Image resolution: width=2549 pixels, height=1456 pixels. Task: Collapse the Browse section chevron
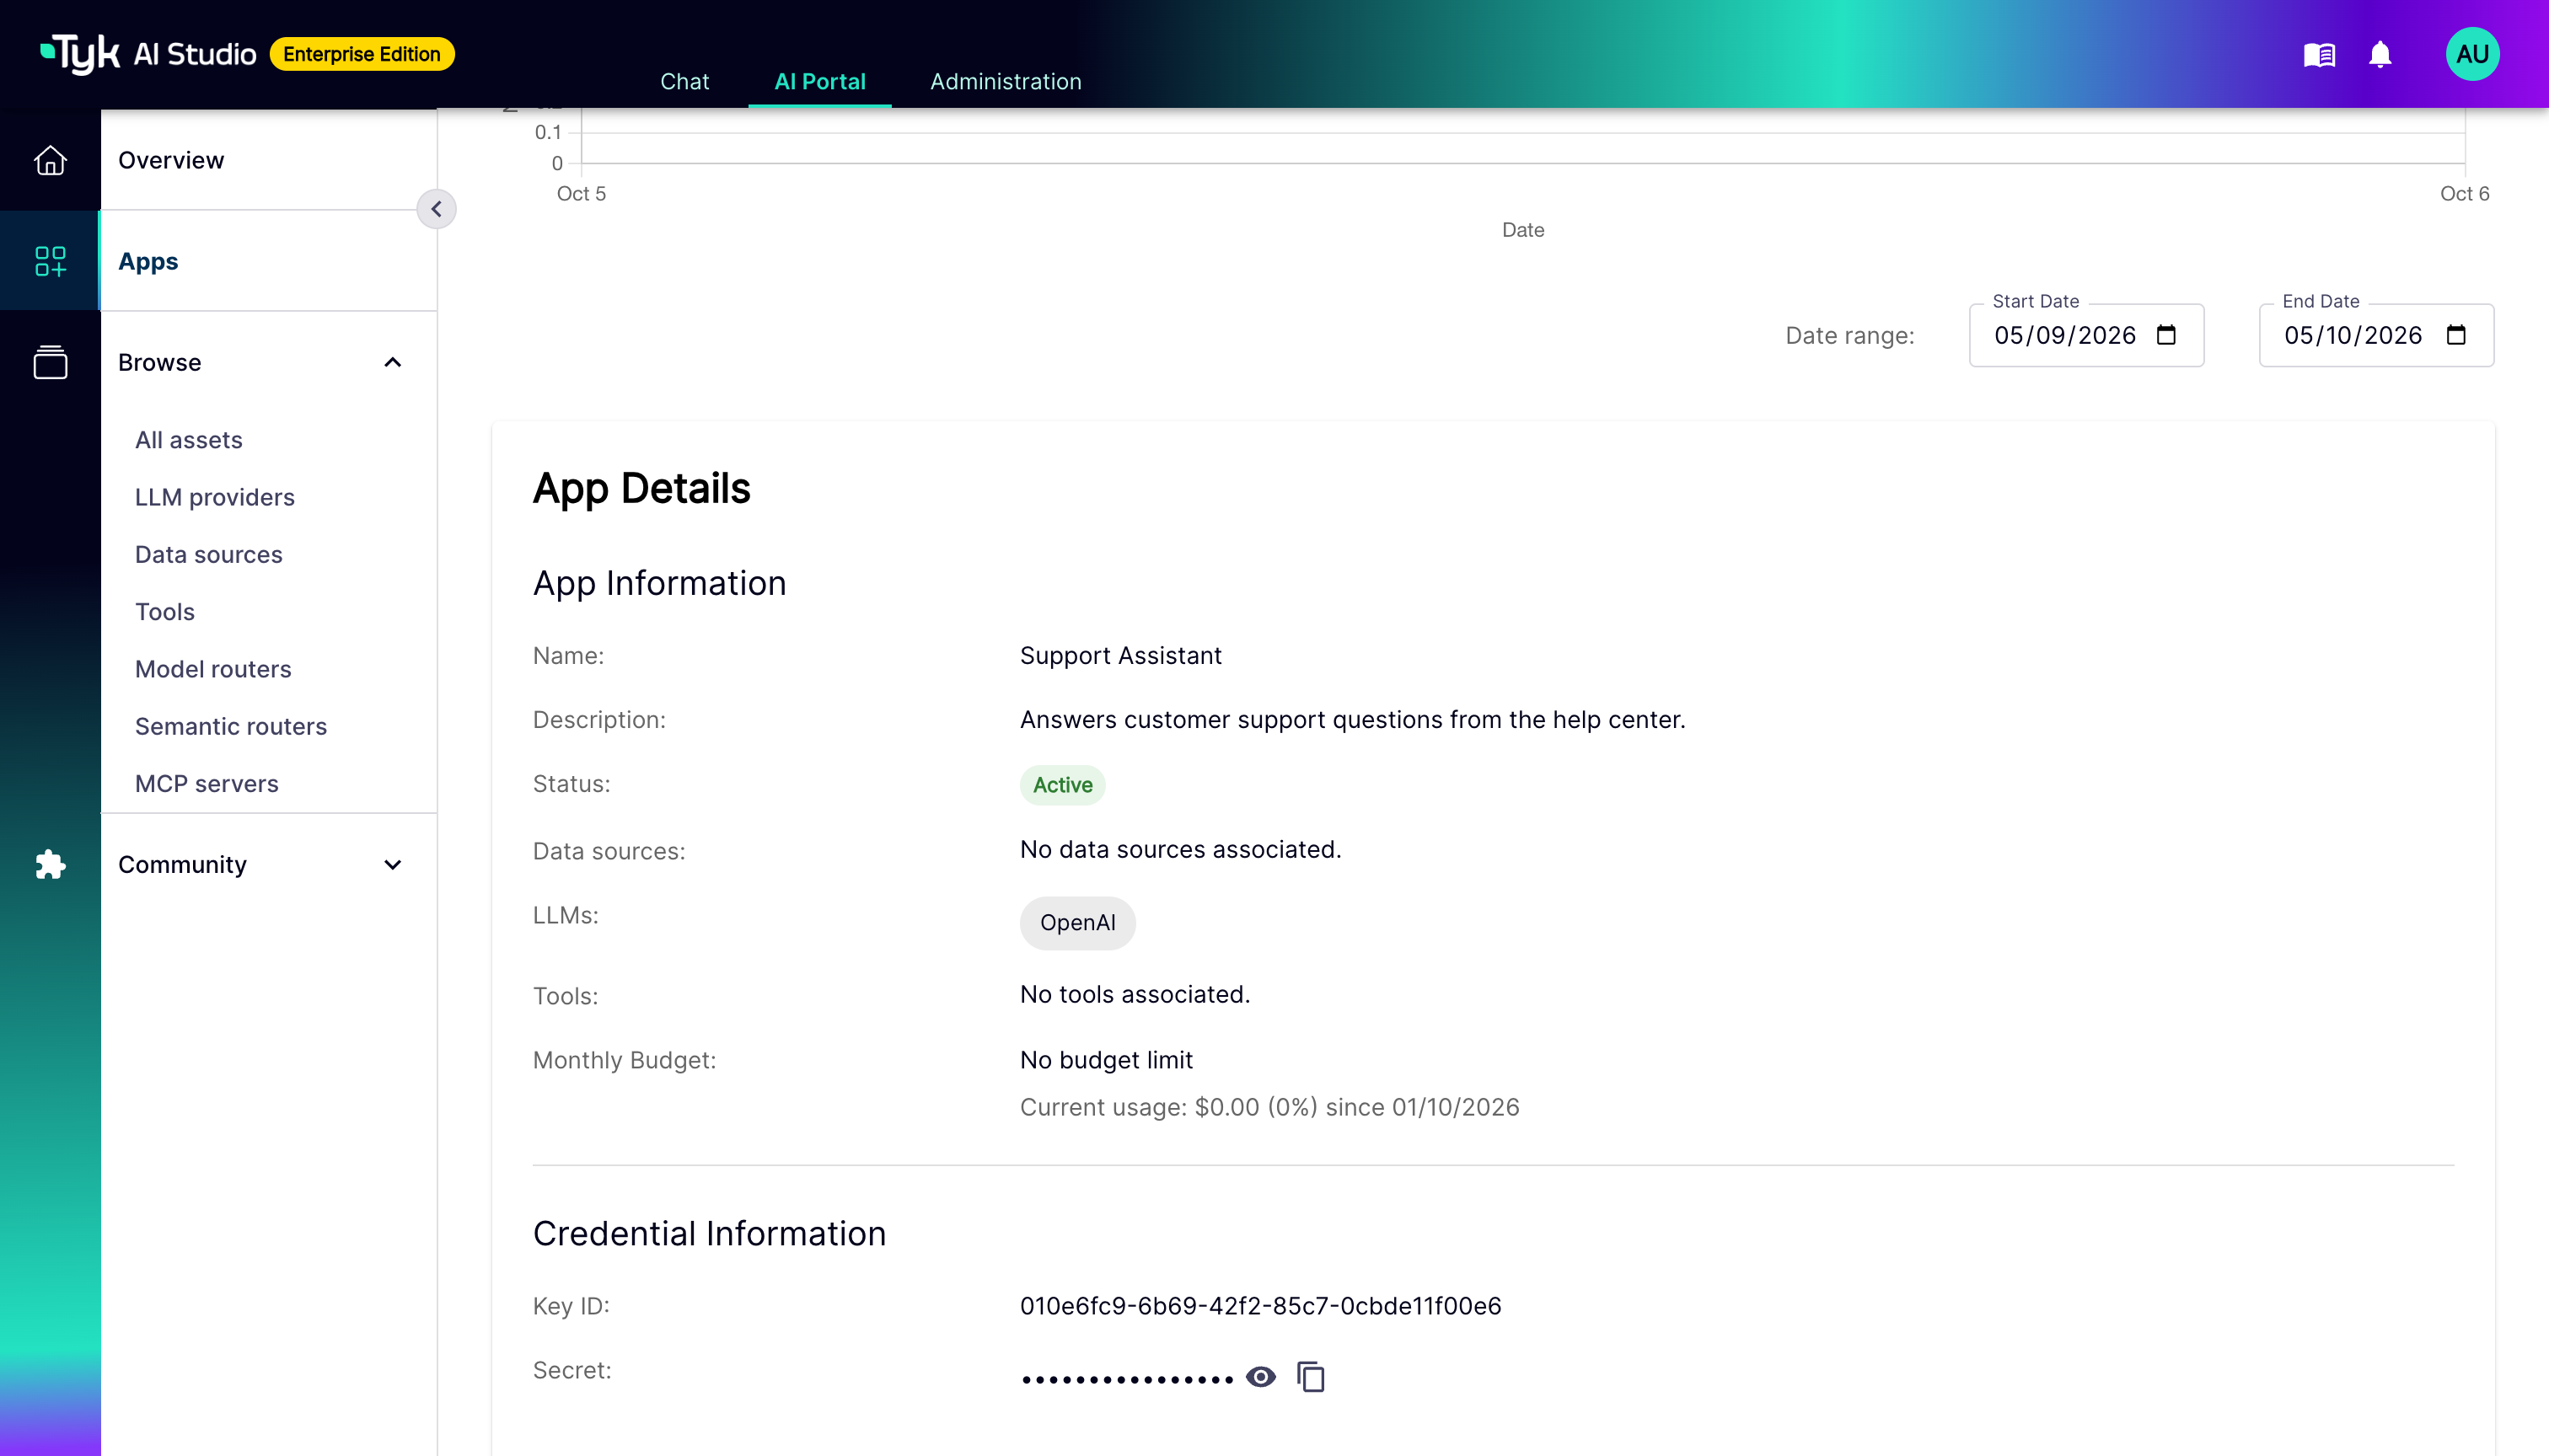tap(392, 362)
